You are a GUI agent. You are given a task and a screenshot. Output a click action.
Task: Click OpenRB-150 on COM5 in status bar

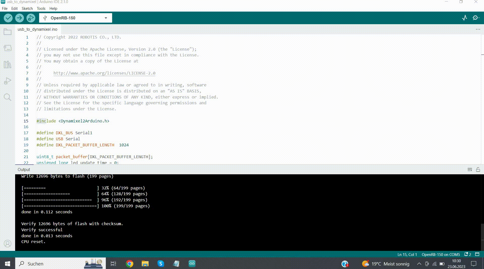pos(441,254)
